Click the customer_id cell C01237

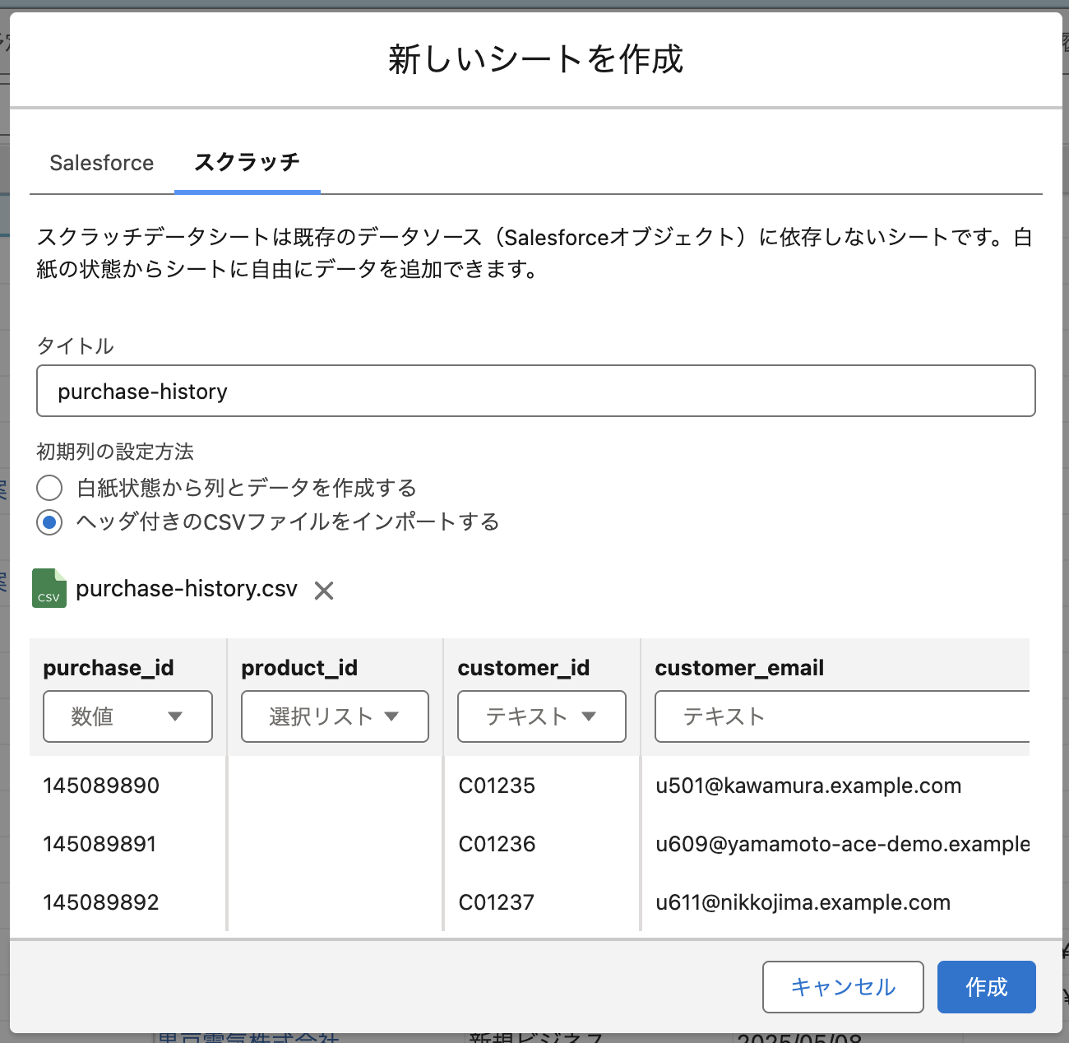point(497,902)
